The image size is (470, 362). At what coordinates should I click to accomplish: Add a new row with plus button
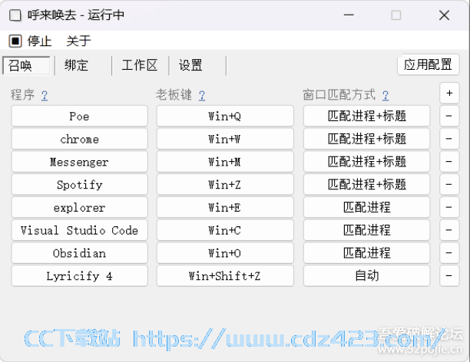449,93
